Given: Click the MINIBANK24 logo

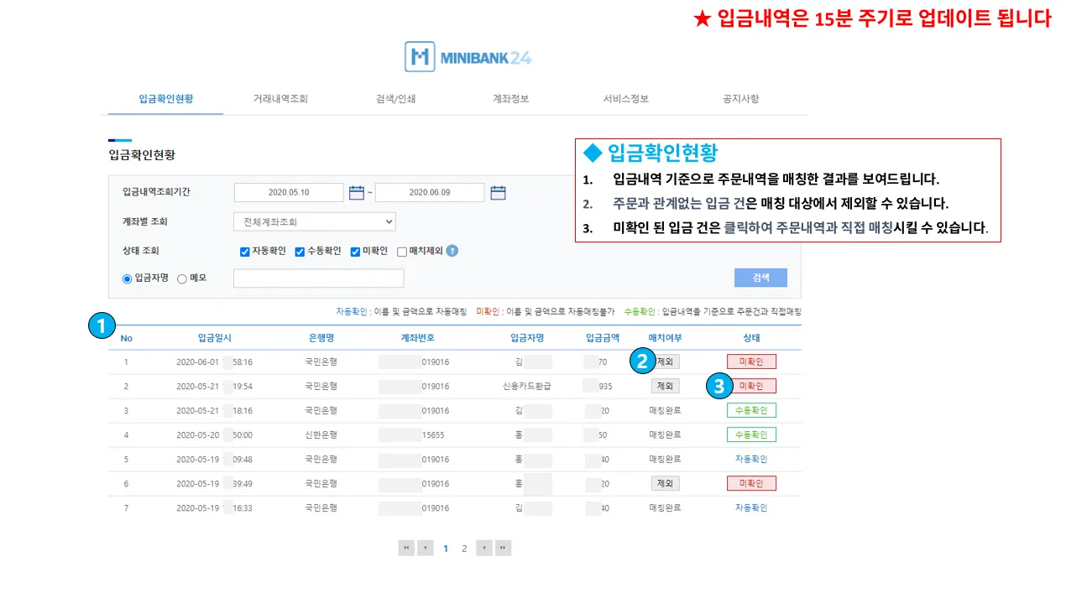Looking at the screenshot, I should (x=468, y=57).
